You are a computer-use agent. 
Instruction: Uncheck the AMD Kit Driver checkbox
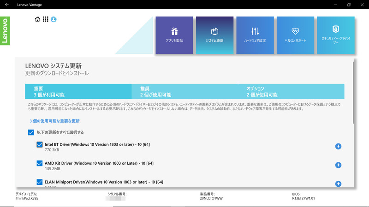(x=40, y=163)
